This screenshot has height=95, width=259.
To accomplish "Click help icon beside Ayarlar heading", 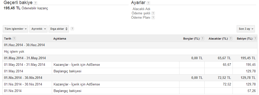I will (x=148, y=3).
